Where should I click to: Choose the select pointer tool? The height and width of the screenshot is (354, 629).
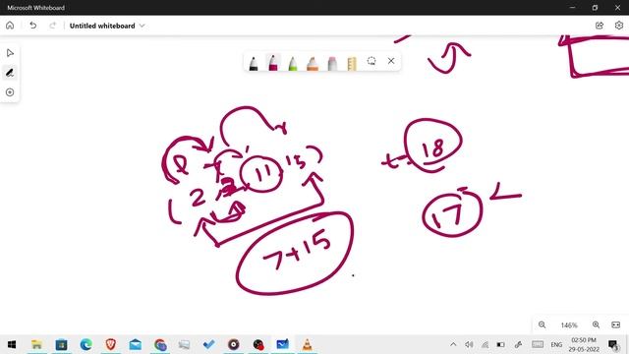pos(10,53)
